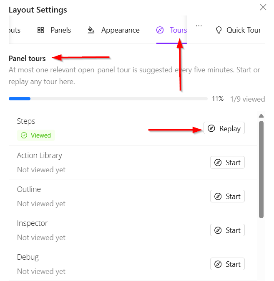Click the grid icon beside Panels
The height and width of the screenshot is (281, 274).
tap(40, 30)
